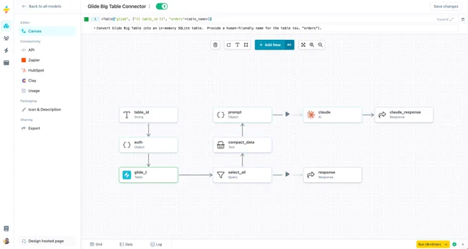Select the compact_data Text node
468x249 pixels.
pos(242,144)
